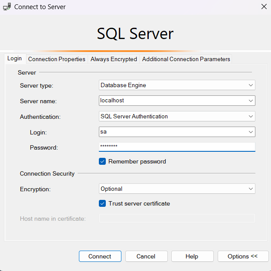
Task: Toggle the Remember password checkbox
Action: [x=102, y=161]
